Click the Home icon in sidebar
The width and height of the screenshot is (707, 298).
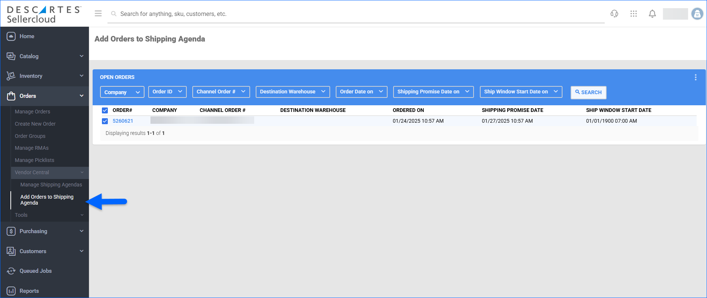pyautogui.click(x=11, y=36)
